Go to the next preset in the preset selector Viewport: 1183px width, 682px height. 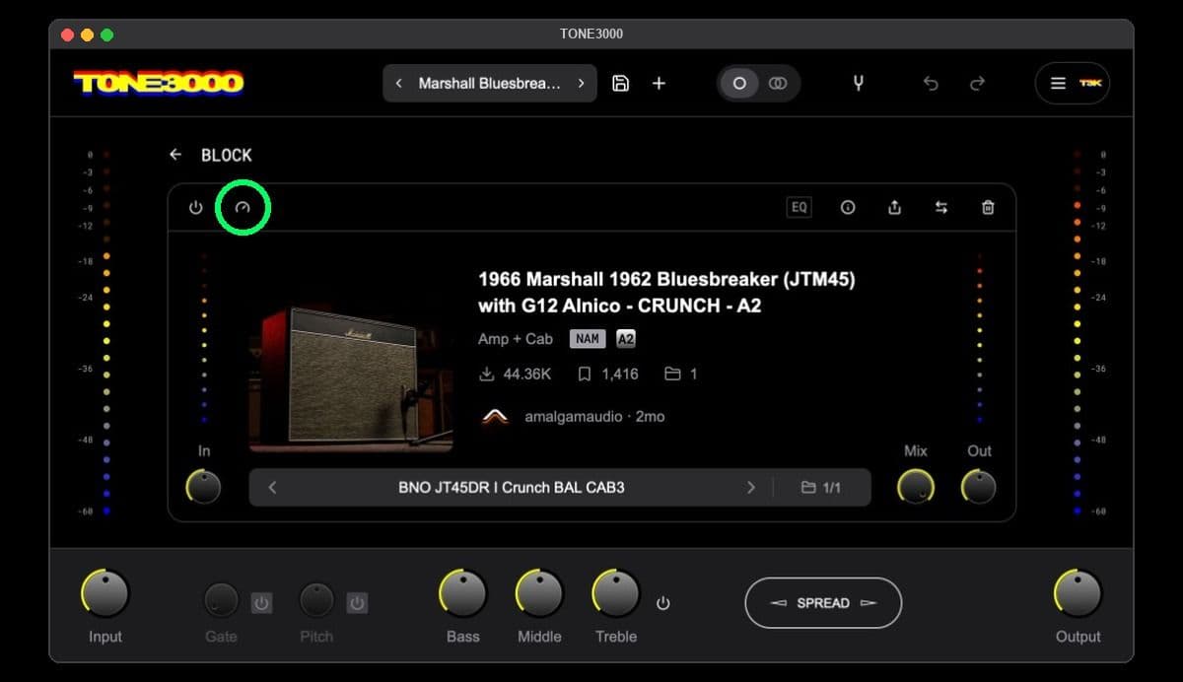coord(582,84)
